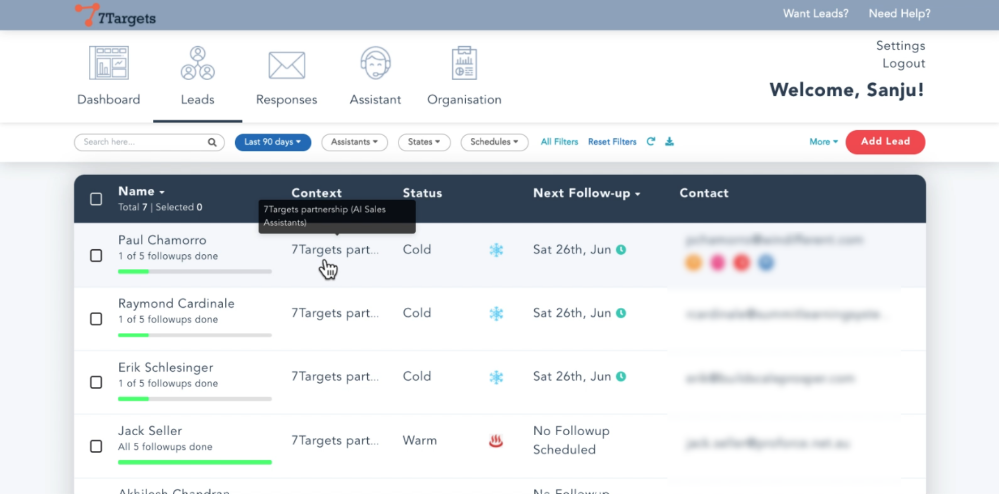Viewport: 999px width, 494px height.
Task: Select Paul Chamorro's checkbox
Action: click(x=96, y=255)
